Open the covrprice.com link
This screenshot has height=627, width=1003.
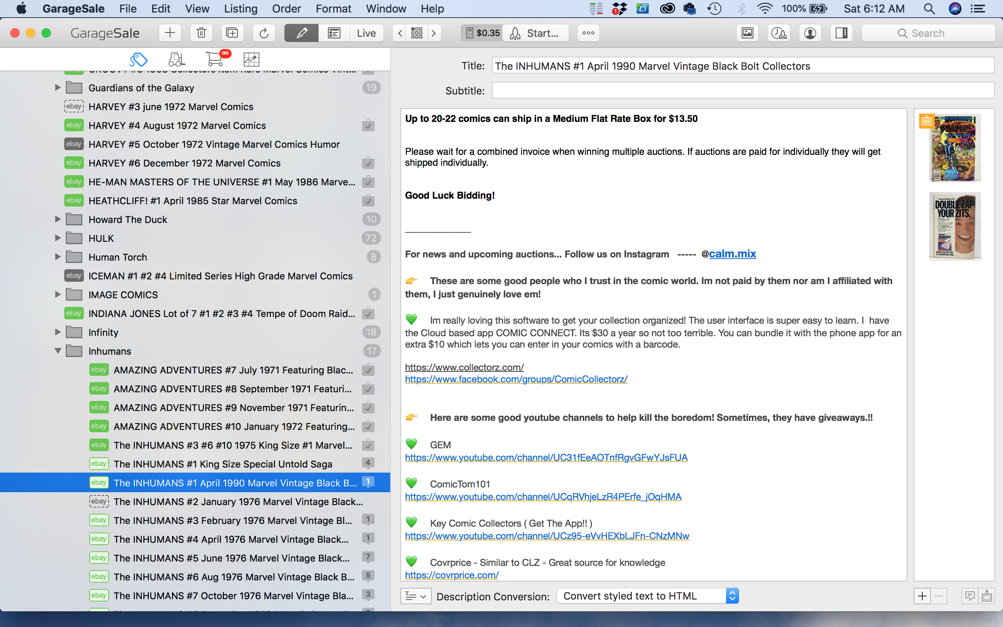pos(451,575)
